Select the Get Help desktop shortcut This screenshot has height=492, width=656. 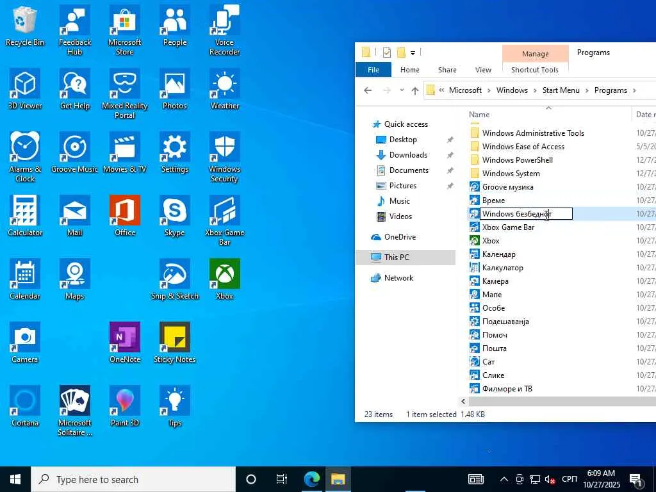75,90
